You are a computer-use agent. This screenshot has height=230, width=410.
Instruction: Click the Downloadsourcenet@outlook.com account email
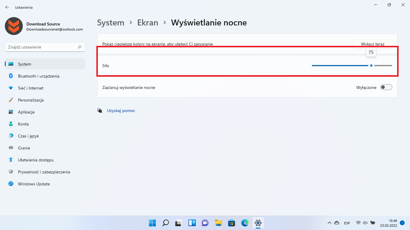click(55, 29)
